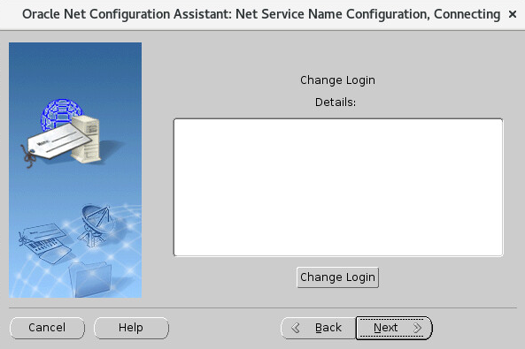
Task: Click the satellite dish graphic
Action: point(96,224)
